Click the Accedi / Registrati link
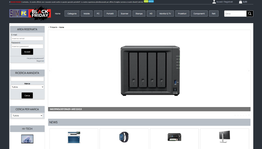The width and height of the screenshot is (262, 149). tap(225, 2)
